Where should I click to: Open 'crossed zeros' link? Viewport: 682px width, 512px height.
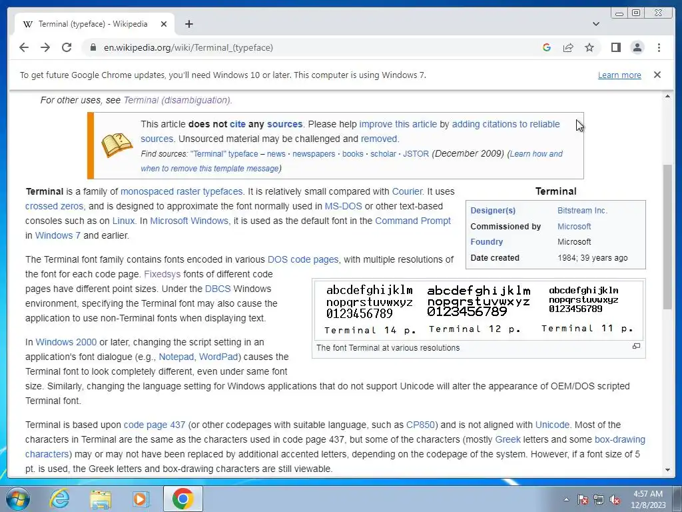pos(54,207)
